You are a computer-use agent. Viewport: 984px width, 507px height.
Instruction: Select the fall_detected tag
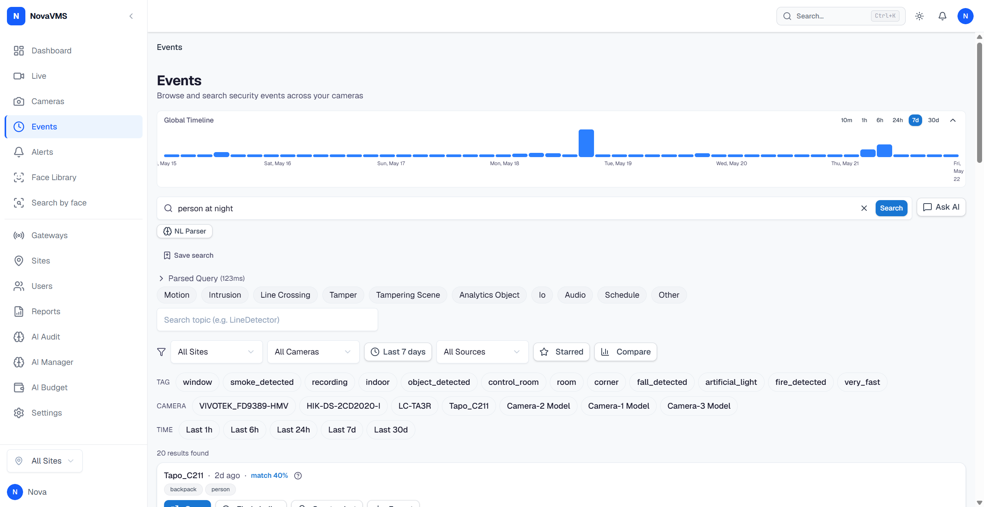(662, 382)
